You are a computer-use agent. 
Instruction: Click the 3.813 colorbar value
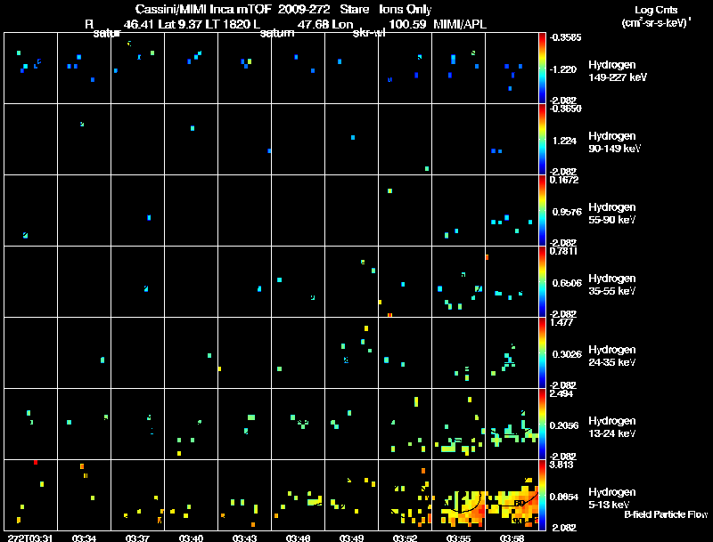click(561, 465)
